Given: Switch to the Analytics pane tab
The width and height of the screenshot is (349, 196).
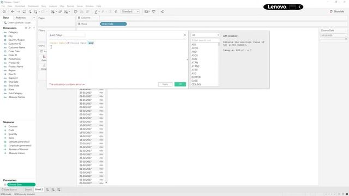Looking at the screenshot, I should 21,17.
